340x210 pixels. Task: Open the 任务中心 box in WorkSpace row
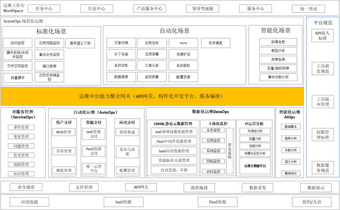44,8
